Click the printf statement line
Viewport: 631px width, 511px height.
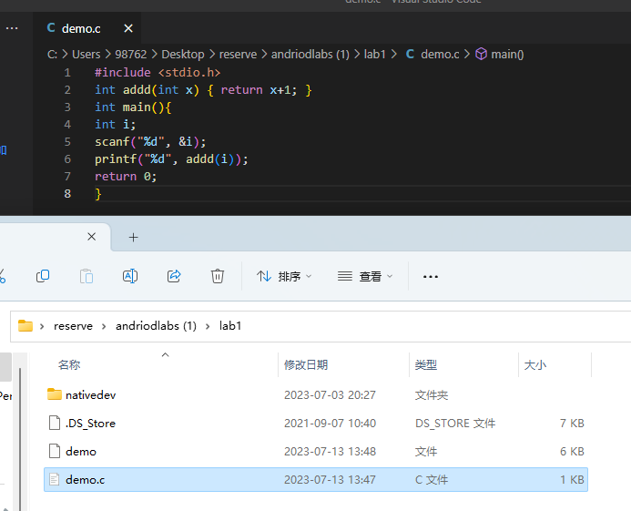coord(171,159)
